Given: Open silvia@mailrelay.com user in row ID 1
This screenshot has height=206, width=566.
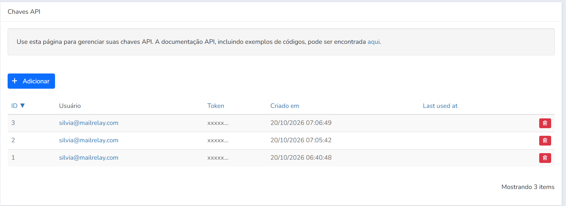Looking at the screenshot, I should tap(89, 157).
